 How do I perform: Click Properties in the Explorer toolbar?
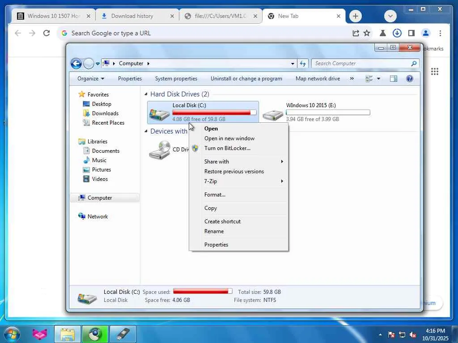point(130,79)
